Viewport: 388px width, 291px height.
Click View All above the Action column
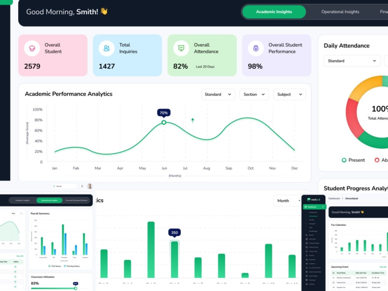click(x=19, y=256)
